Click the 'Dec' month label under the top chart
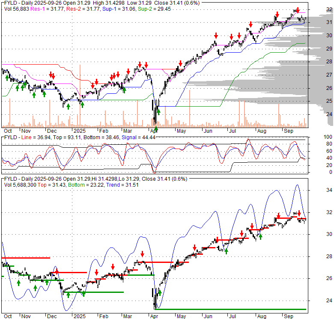 point(52,131)
